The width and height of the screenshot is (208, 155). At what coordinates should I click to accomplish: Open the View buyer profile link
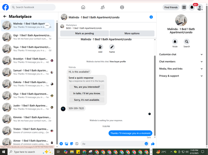click(x=118, y=62)
